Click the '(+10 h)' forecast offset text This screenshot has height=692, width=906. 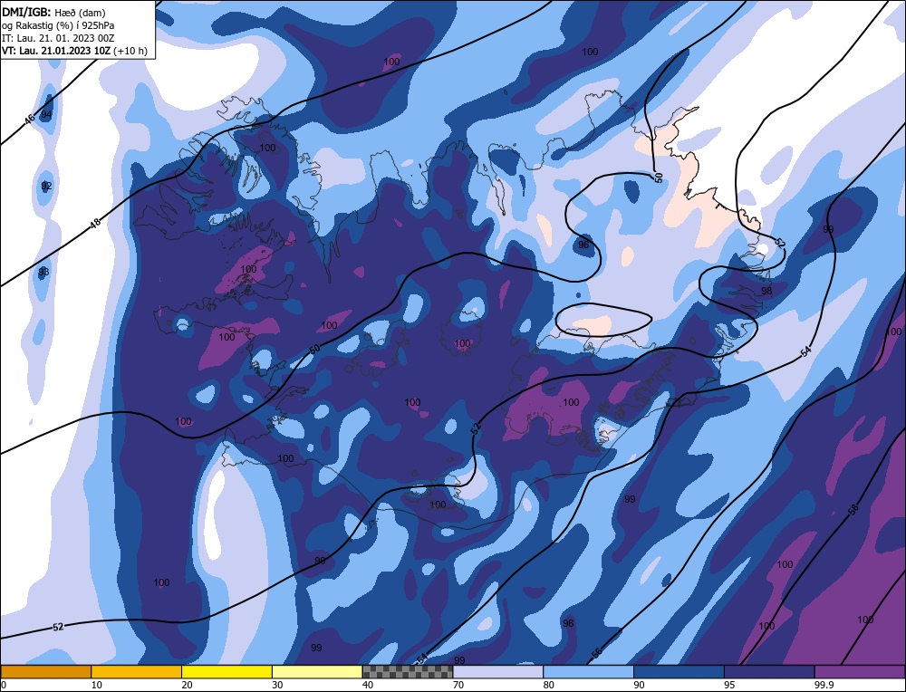click(x=130, y=50)
